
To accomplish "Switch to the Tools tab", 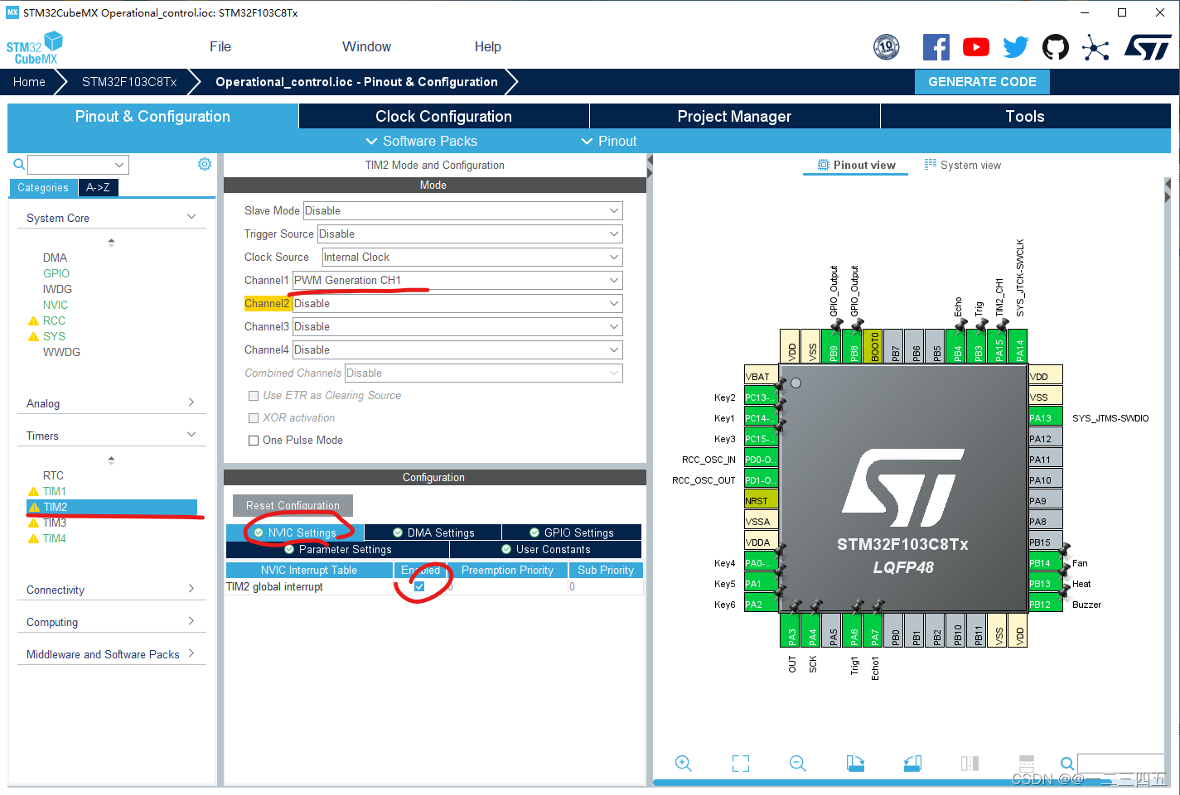I will click(1025, 116).
